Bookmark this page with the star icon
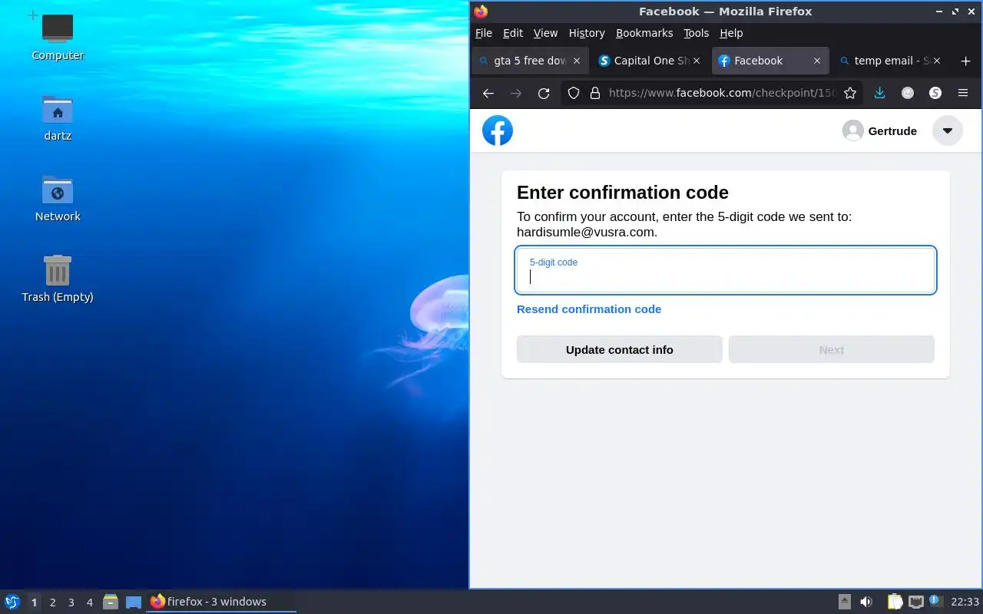983x614 pixels. coord(850,93)
